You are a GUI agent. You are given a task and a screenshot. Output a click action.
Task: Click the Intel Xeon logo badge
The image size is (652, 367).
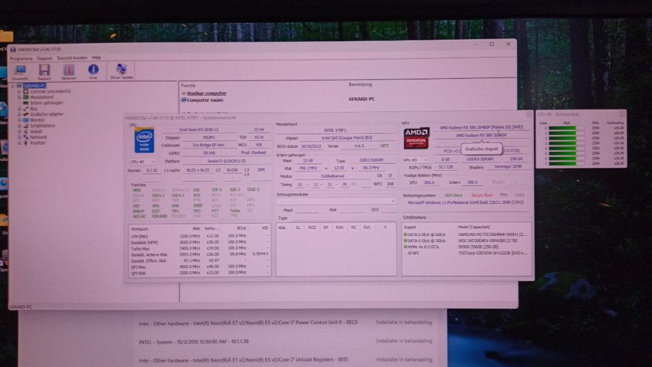click(x=144, y=140)
